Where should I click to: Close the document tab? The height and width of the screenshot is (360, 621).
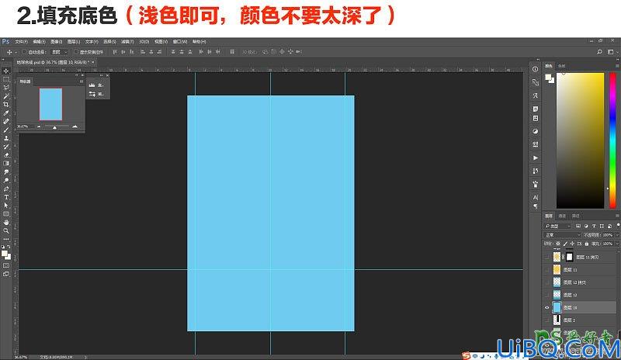(93, 62)
